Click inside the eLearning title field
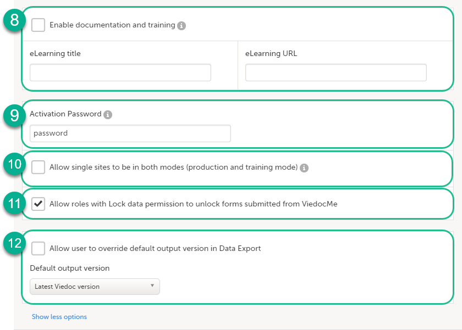This screenshot has height=330, width=462. [x=120, y=72]
